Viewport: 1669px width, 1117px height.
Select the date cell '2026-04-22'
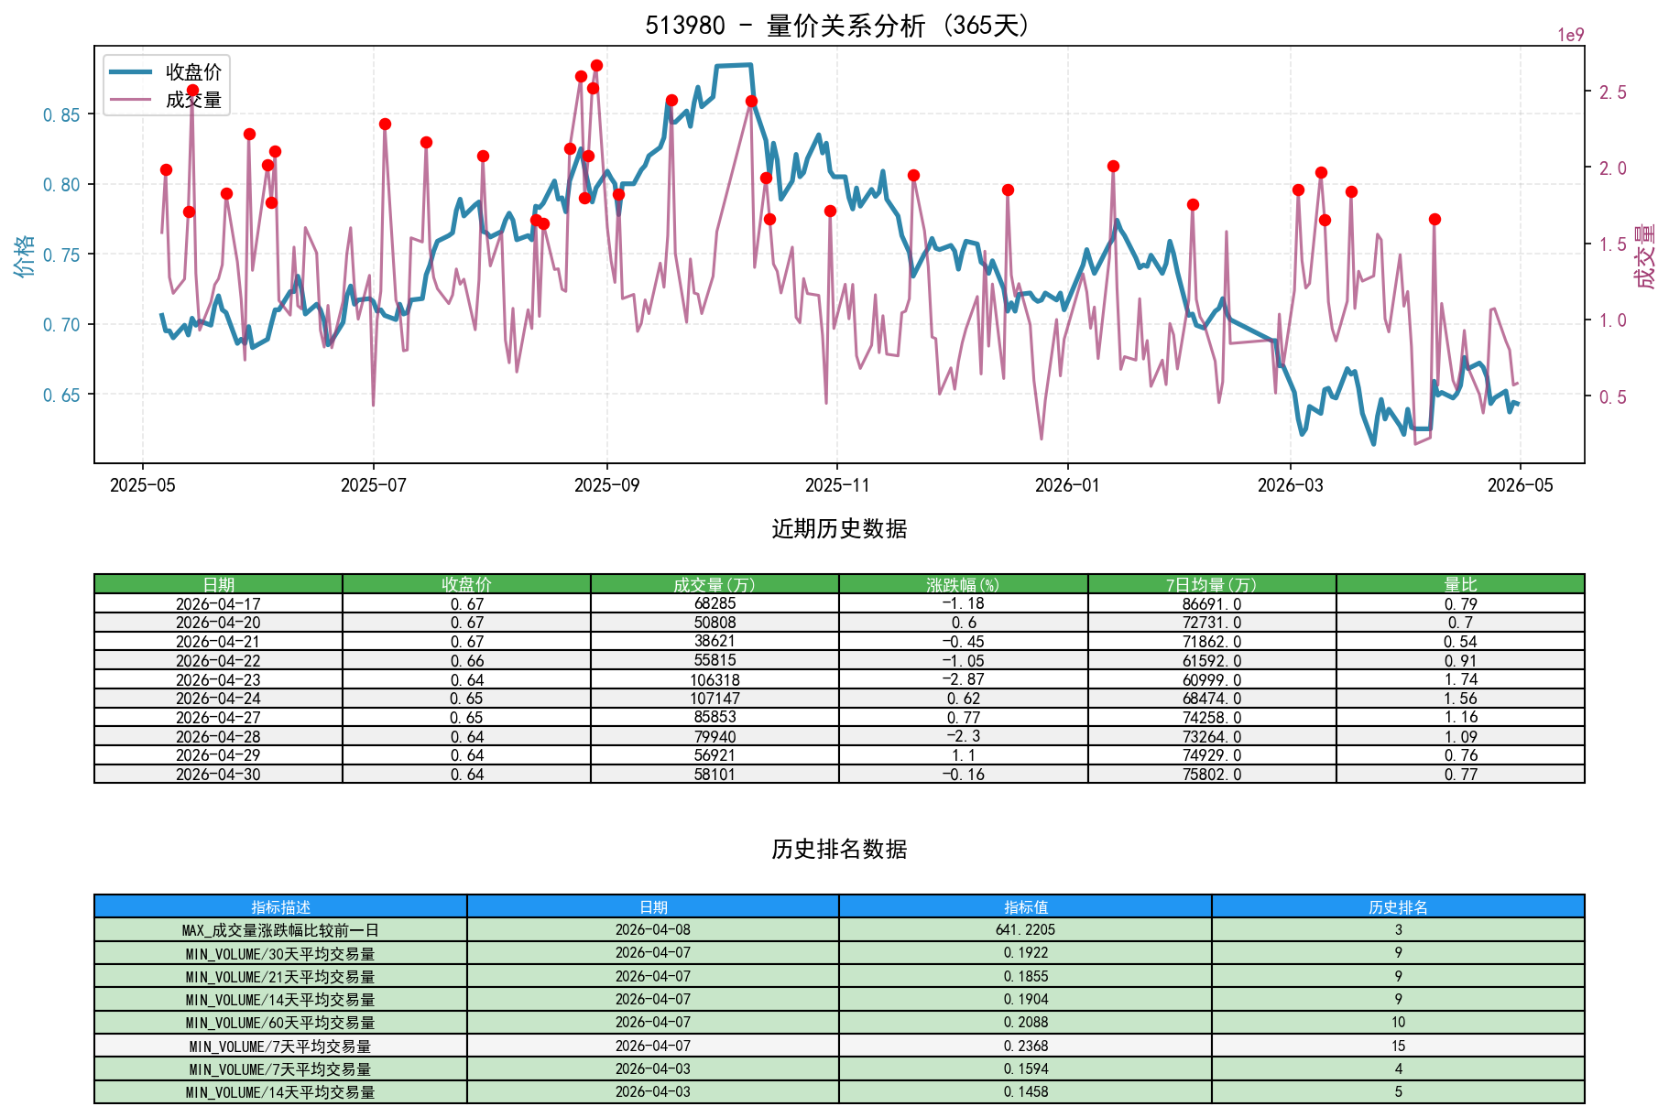point(218,660)
